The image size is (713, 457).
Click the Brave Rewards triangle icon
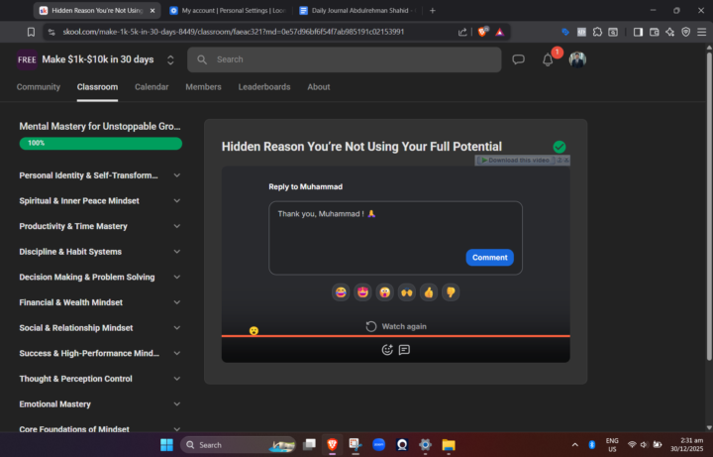click(500, 32)
